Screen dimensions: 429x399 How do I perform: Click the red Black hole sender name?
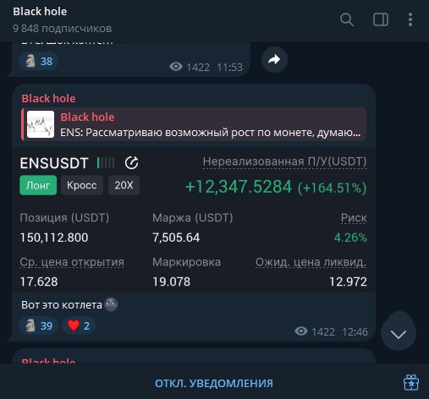pos(48,98)
